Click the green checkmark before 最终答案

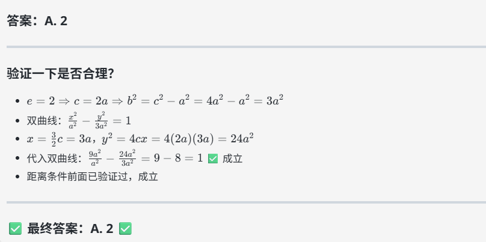click(x=15, y=229)
